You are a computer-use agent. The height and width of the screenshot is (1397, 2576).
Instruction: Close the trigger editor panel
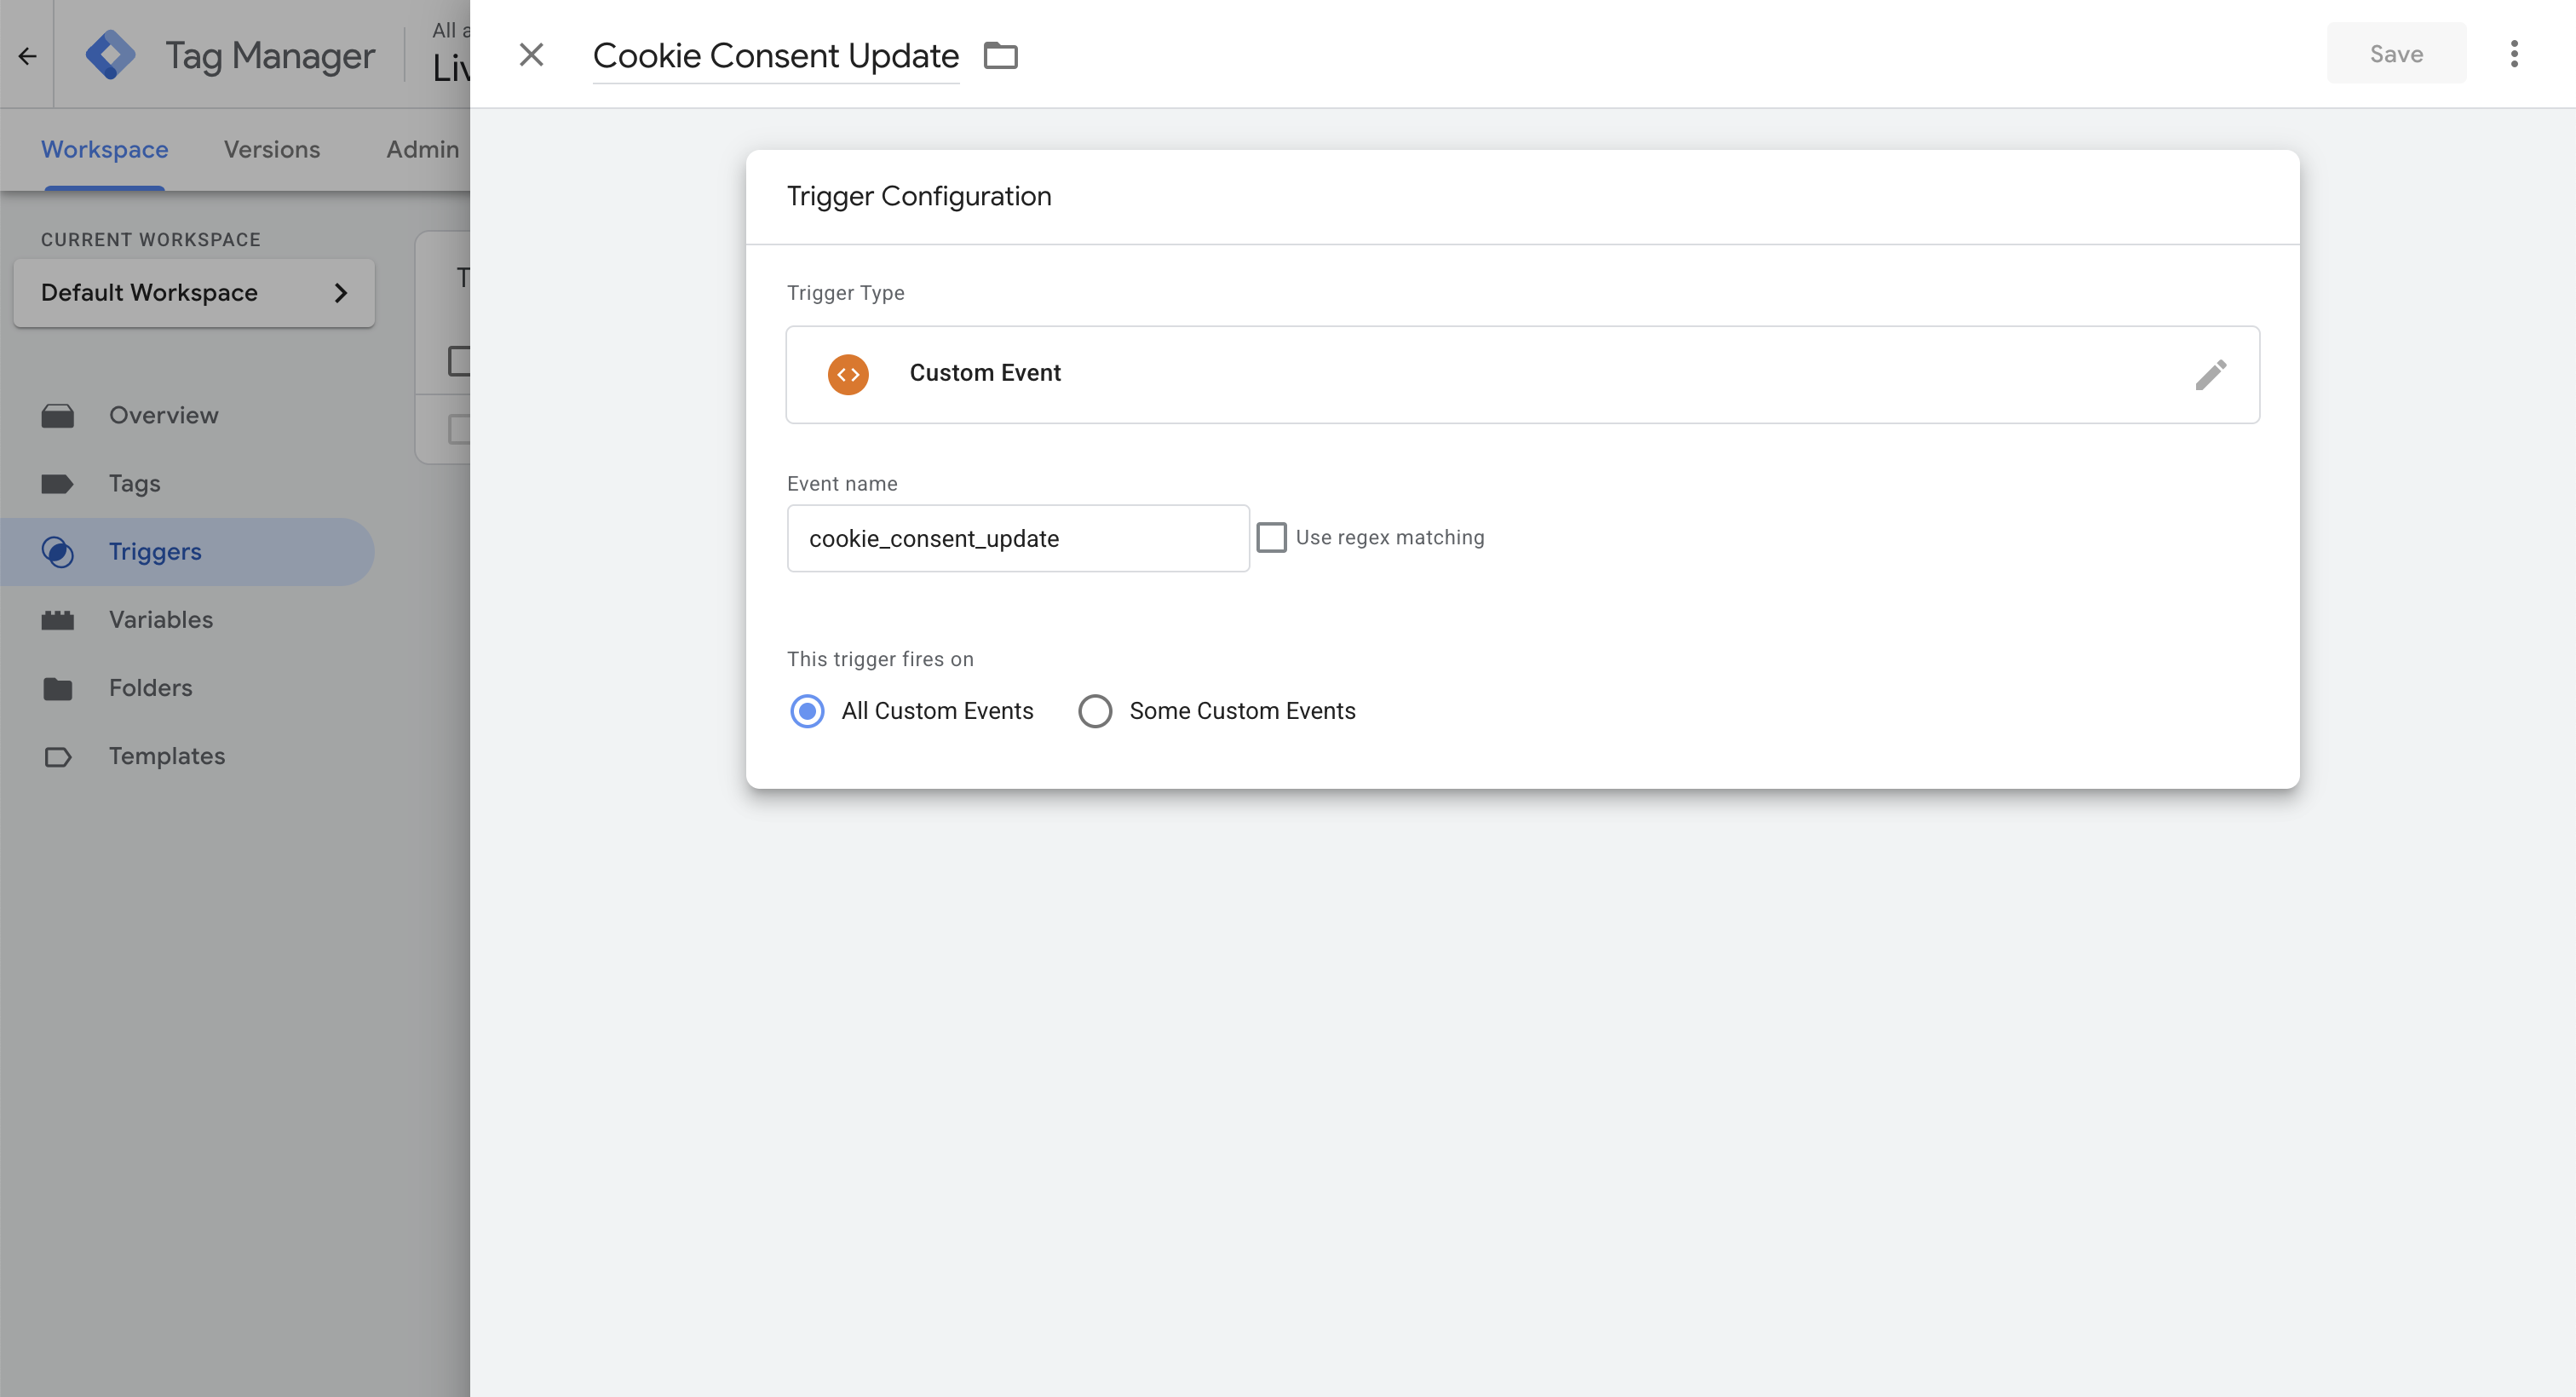531,54
